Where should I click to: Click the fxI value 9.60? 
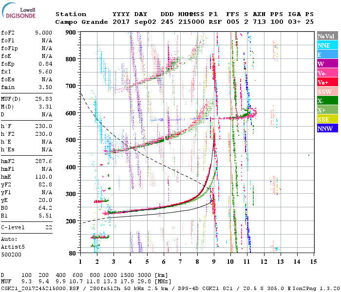pos(45,72)
